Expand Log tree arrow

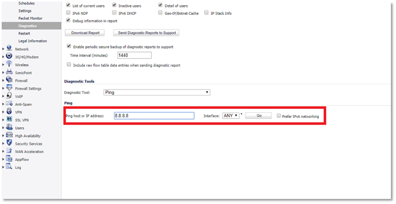[3, 167]
